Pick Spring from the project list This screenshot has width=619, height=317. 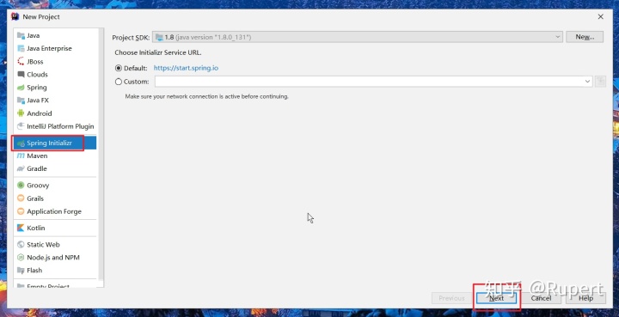[55, 88]
